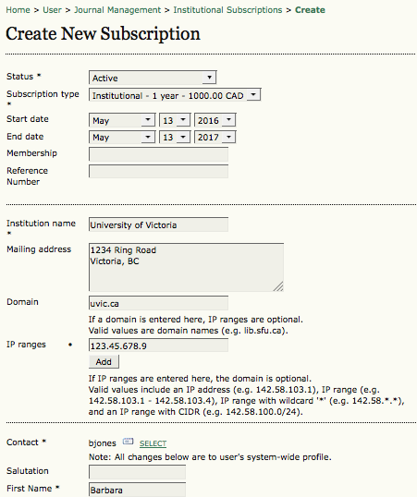Click the Institution name field
This screenshot has width=417, height=497.
(x=158, y=224)
